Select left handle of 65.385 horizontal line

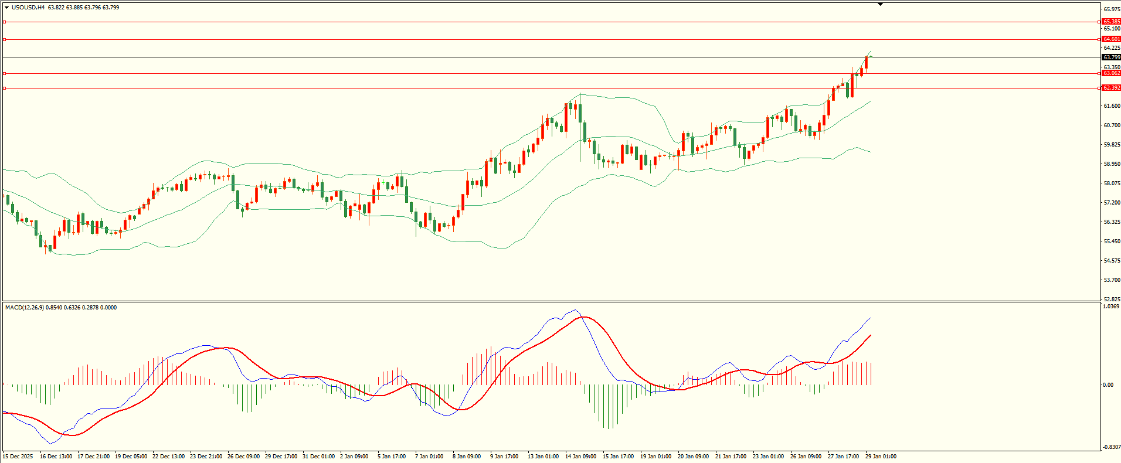coord(5,22)
